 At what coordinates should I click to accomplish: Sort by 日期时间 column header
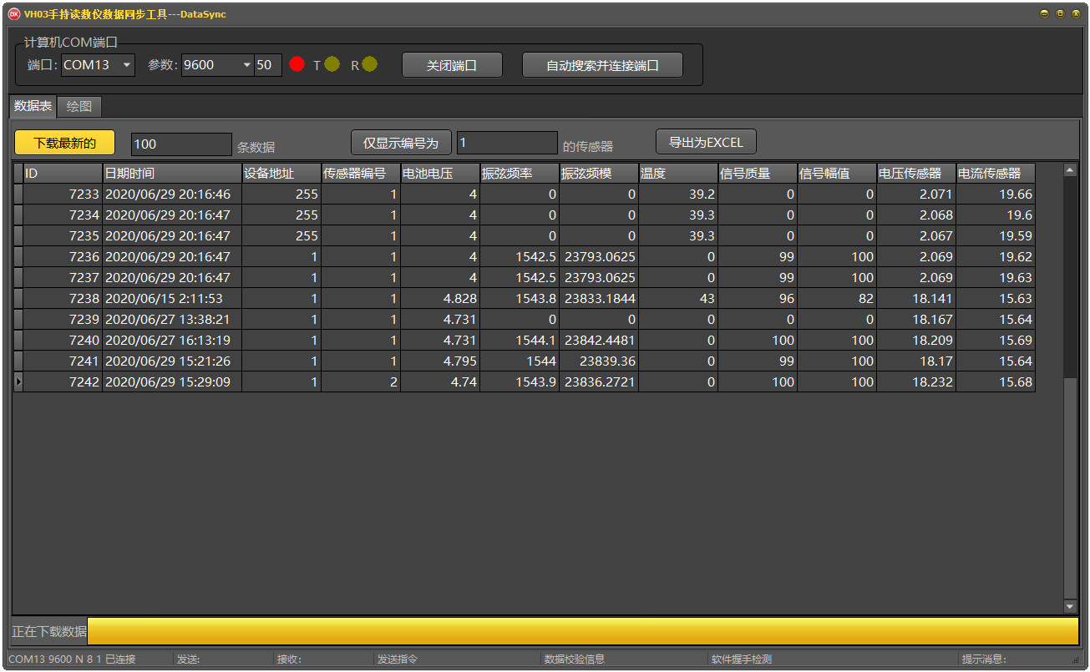(172, 174)
